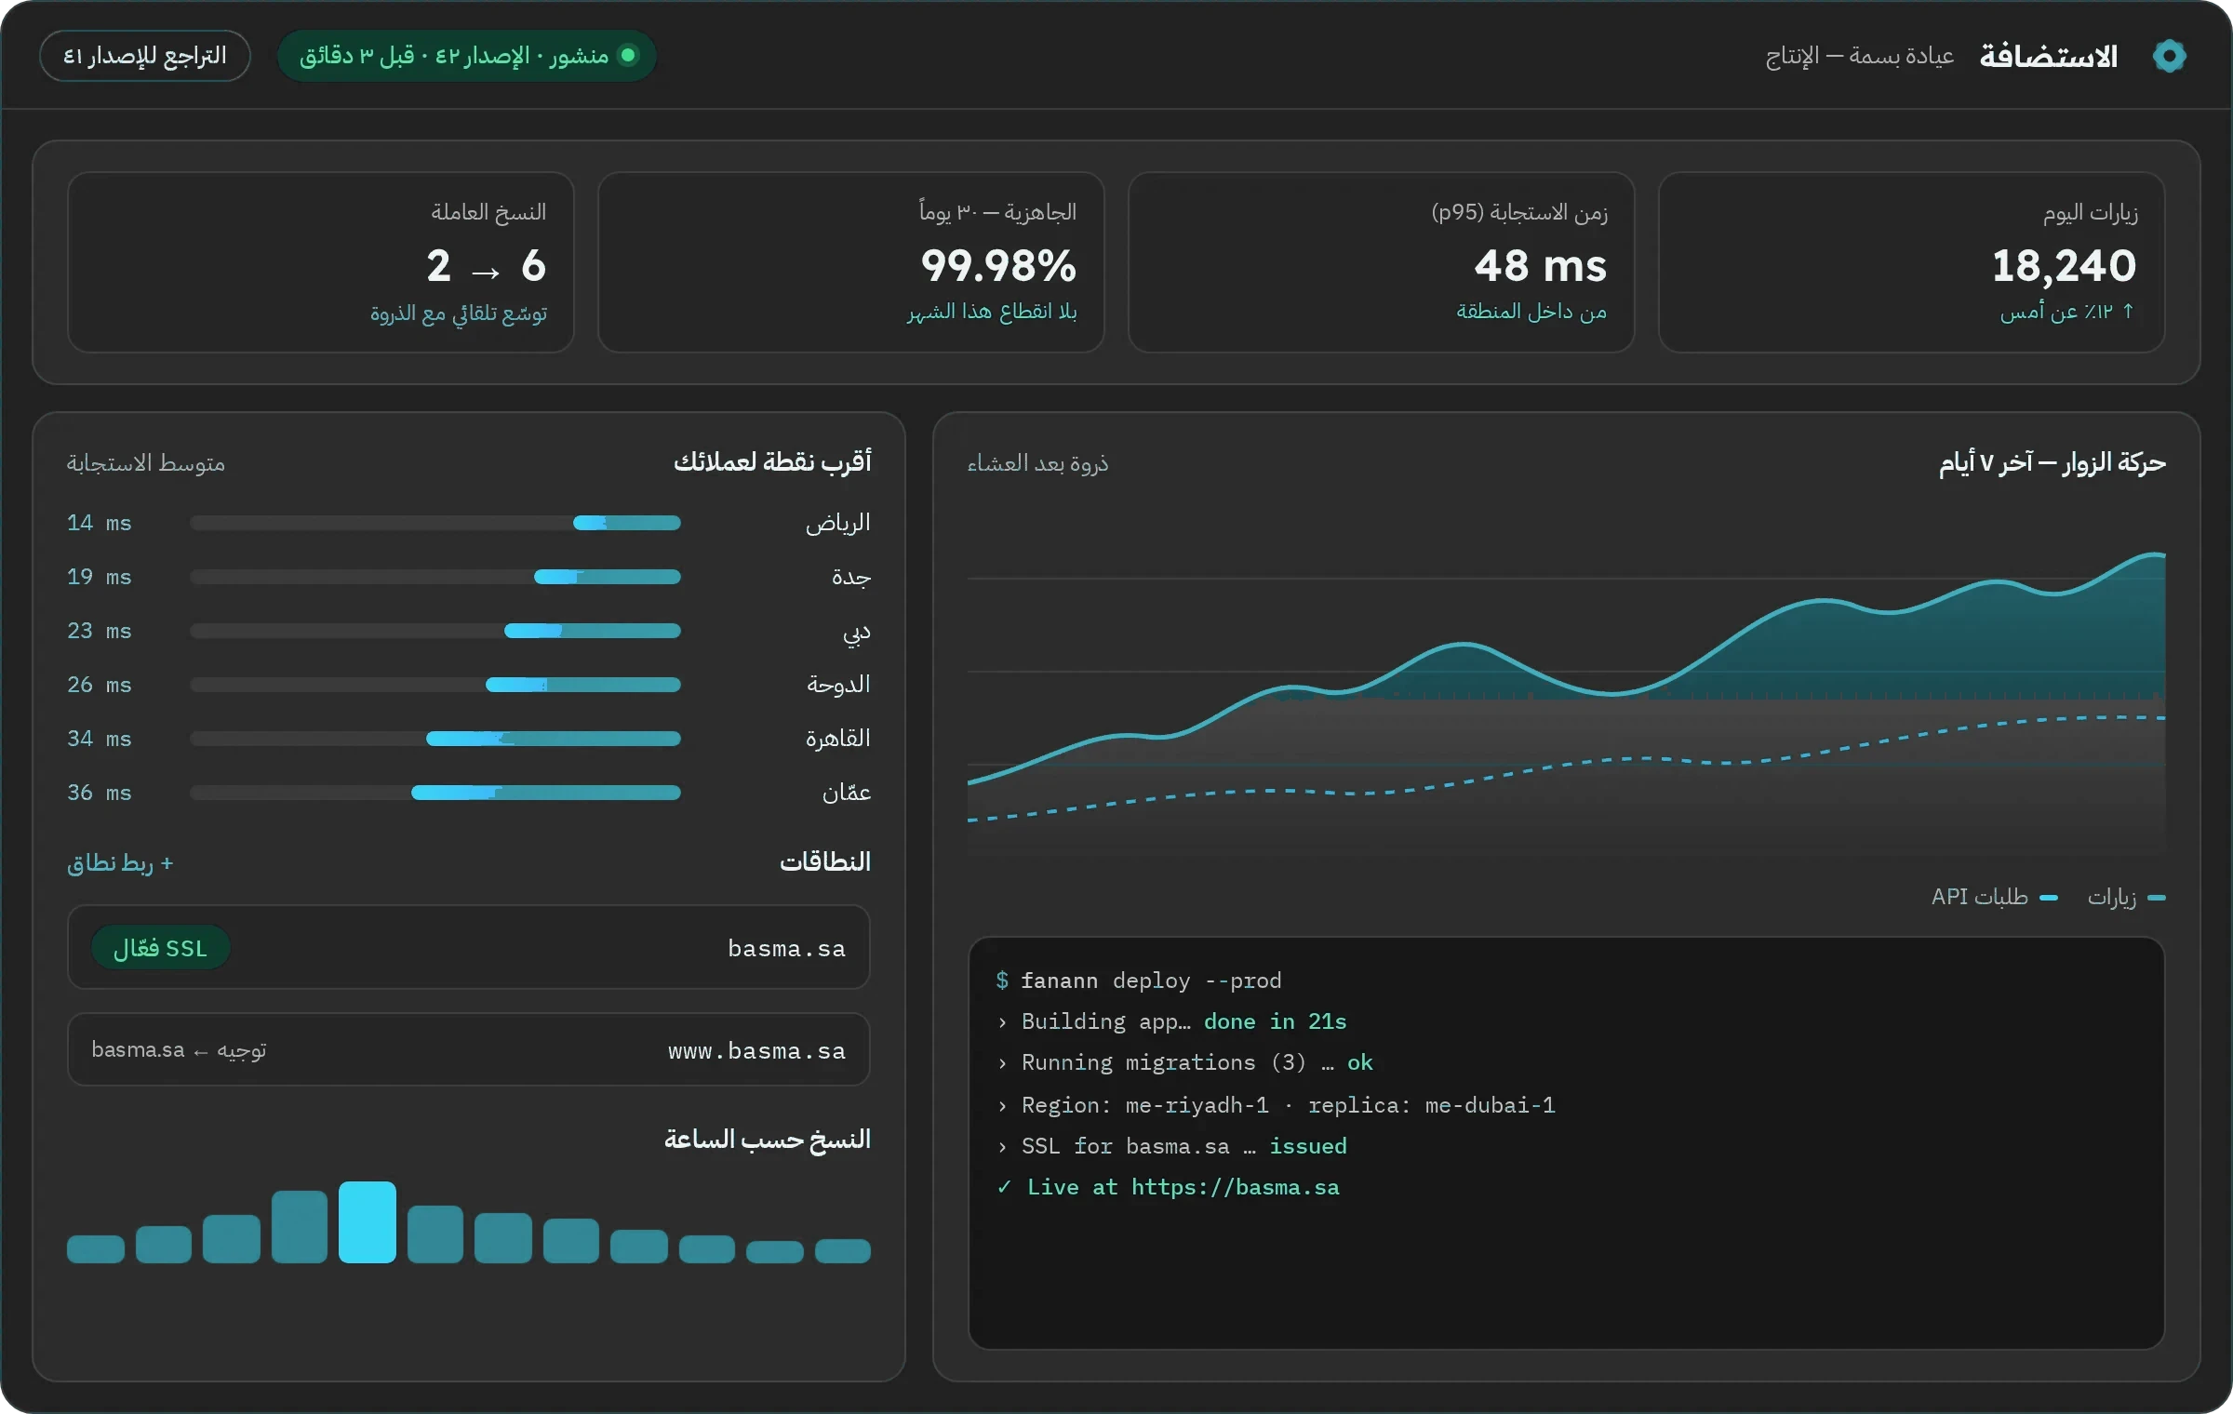
Task: Click the uptime value 99.98%
Action: pyautogui.click(x=998, y=266)
